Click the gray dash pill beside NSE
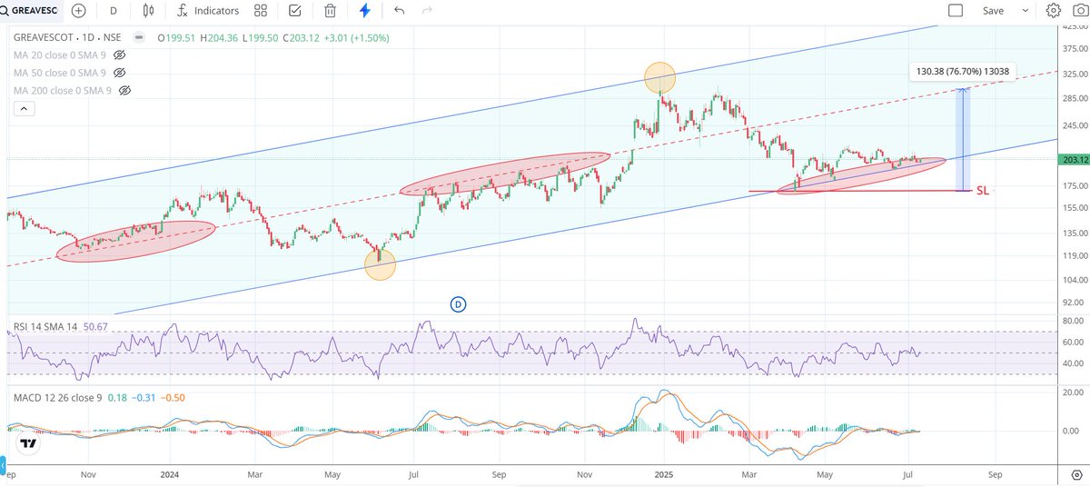The width and height of the screenshot is (1090, 487). 139,38
